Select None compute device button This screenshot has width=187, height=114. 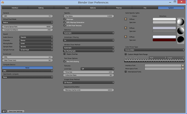pyautogui.click(x=27, y=68)
